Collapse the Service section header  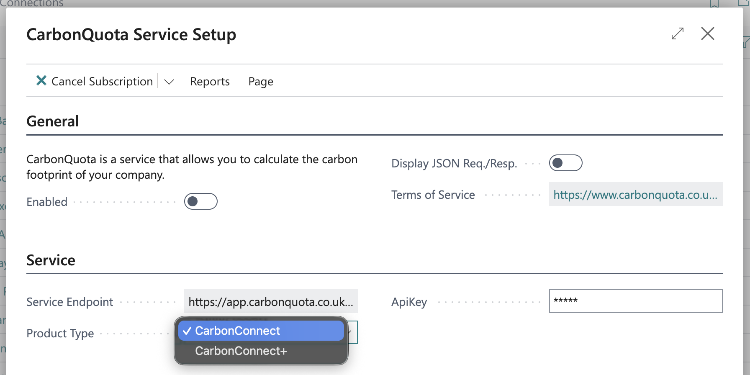(x=51, y=260)
